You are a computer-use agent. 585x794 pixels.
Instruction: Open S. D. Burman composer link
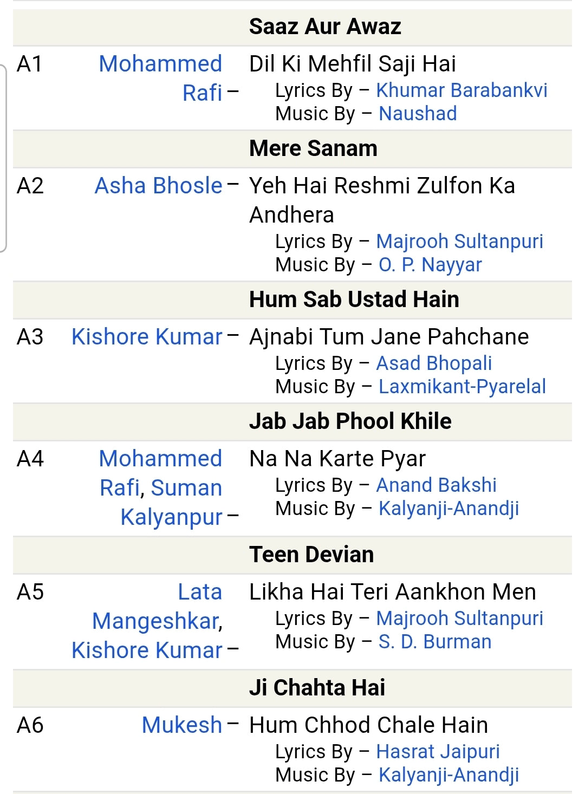tap(435, 642)
